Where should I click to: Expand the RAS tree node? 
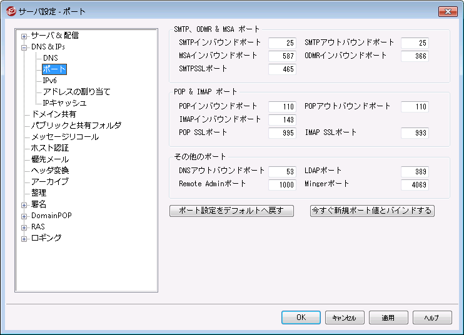24,227
